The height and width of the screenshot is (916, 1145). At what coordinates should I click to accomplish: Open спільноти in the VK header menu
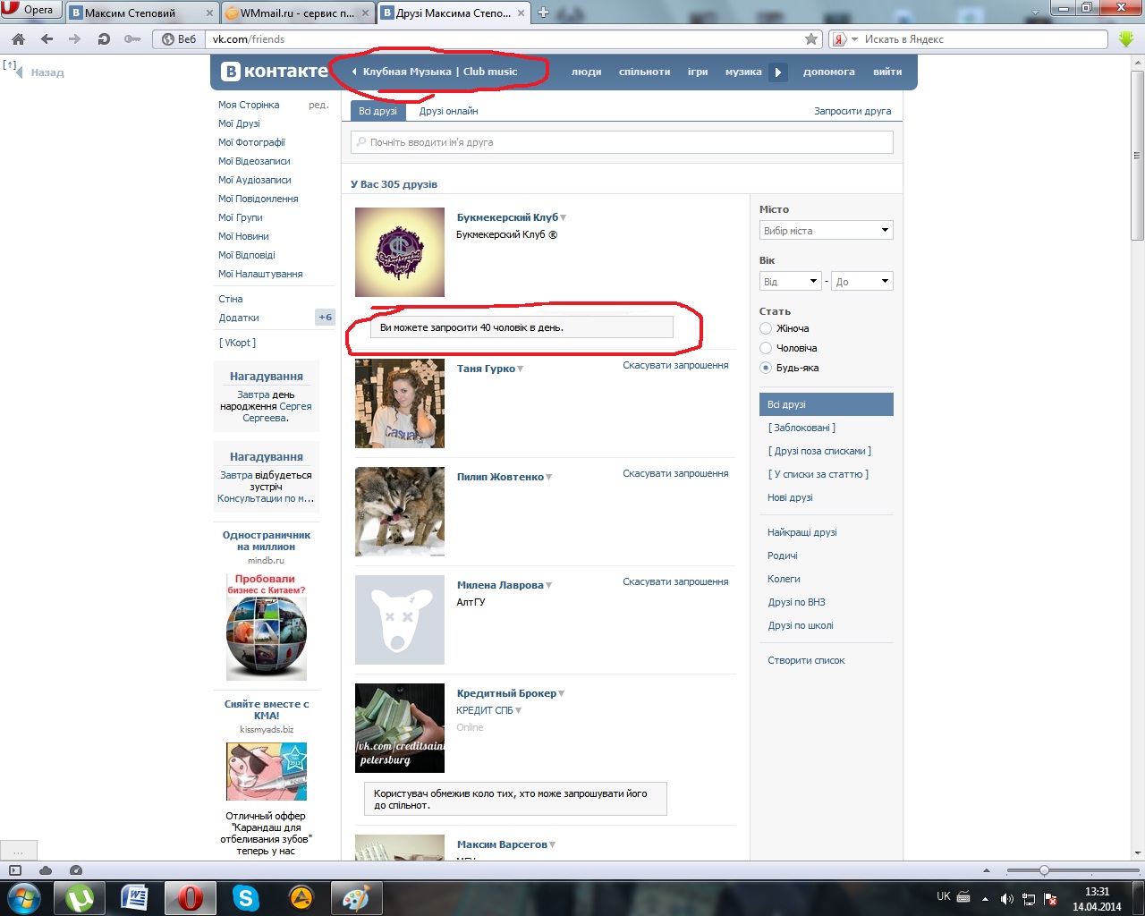644,72
